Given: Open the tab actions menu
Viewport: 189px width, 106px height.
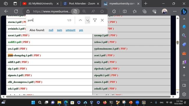Looking at the screenshot, I should click(15, 4).
